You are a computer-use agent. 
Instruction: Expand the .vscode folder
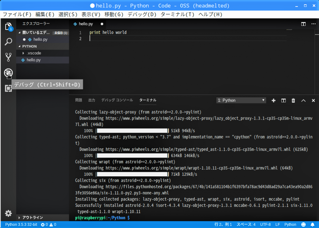pyautogui.click(x=23, y=53)
